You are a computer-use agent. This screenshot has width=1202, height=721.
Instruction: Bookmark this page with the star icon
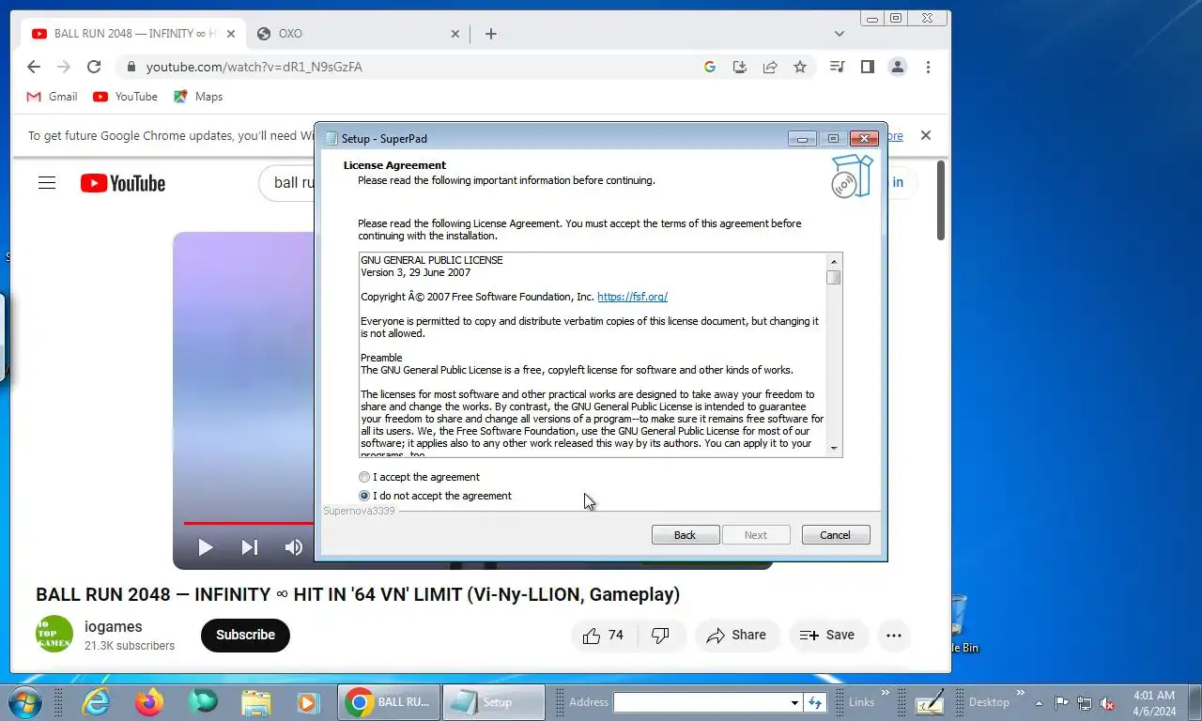pyautogui.click(x=800, y=67)
